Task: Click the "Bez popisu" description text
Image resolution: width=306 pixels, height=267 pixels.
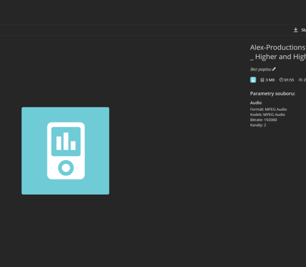Action: (261, 70)
